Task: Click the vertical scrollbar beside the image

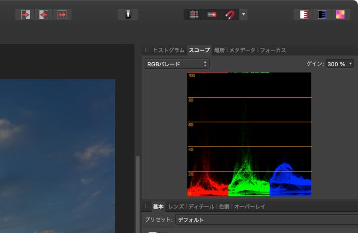Action: pyautogui.click(x=137, y=192)
